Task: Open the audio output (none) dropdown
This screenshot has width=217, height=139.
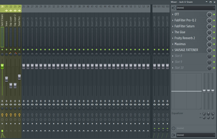Action: (x=196, y=135)
